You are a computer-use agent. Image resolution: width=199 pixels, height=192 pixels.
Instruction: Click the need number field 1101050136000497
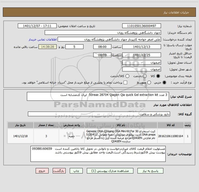142,26
